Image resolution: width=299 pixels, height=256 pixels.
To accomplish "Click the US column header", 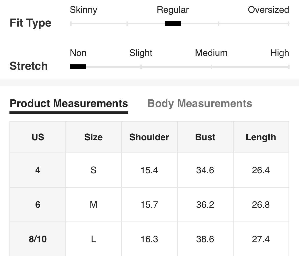I will click(x=38, y=137).
